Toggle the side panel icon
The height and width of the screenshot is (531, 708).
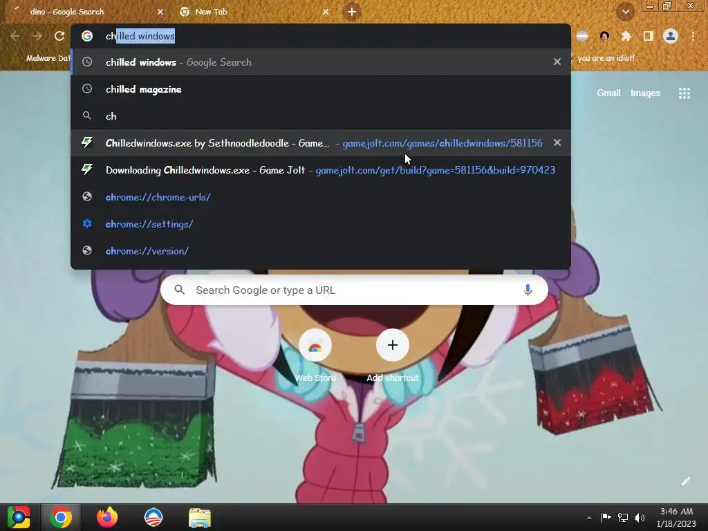coord(649,36)
